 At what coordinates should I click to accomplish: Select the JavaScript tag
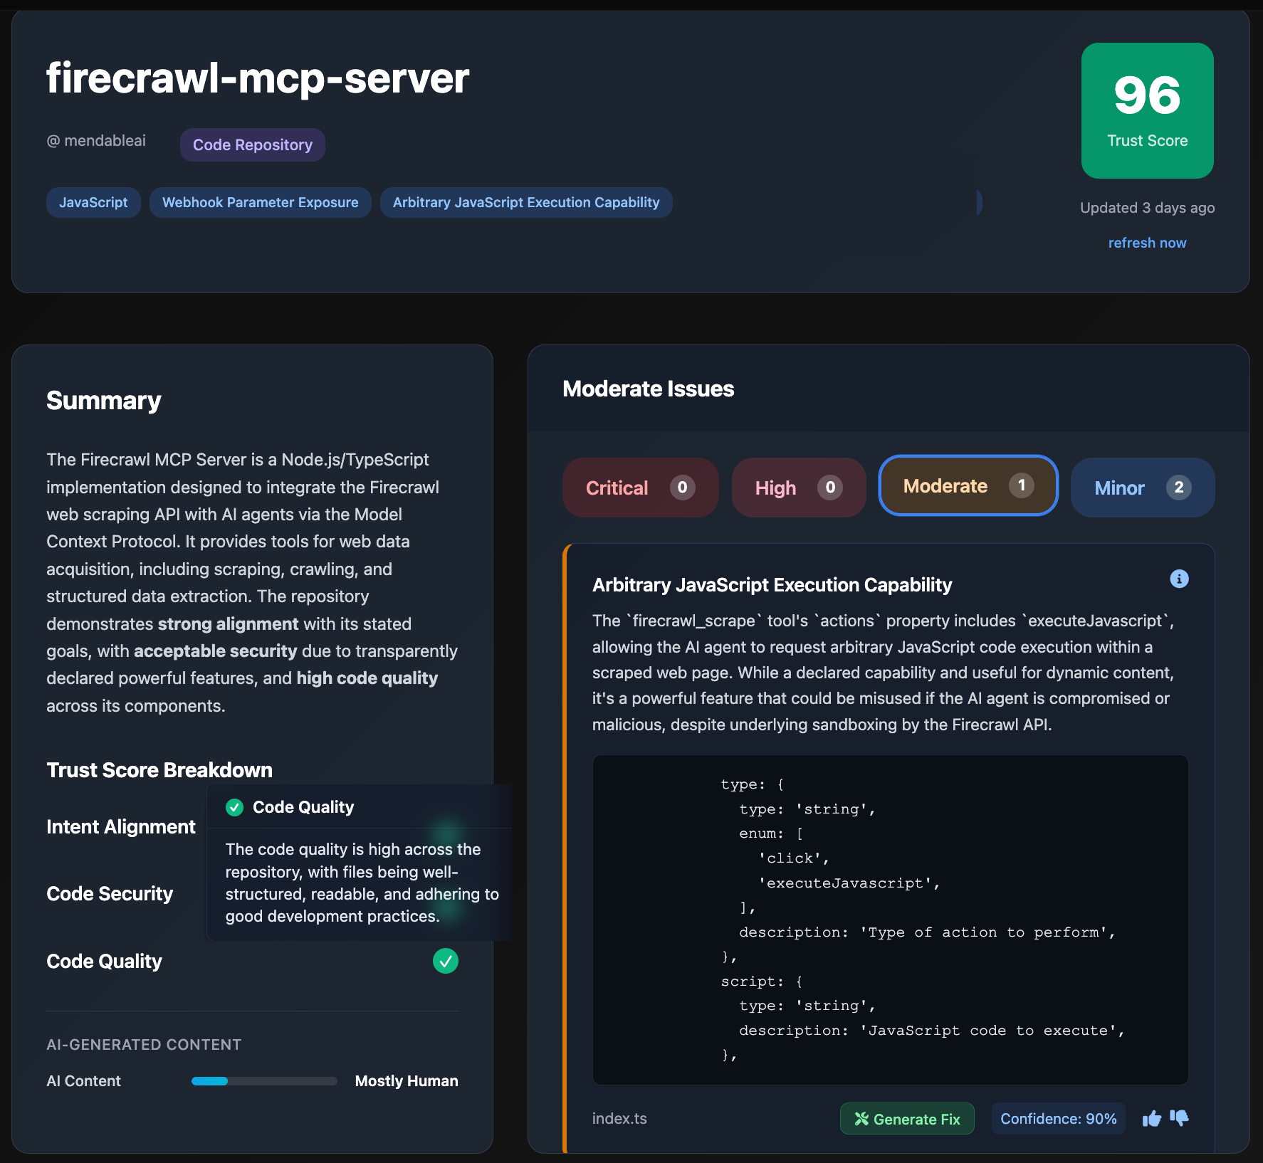[93, 203]
